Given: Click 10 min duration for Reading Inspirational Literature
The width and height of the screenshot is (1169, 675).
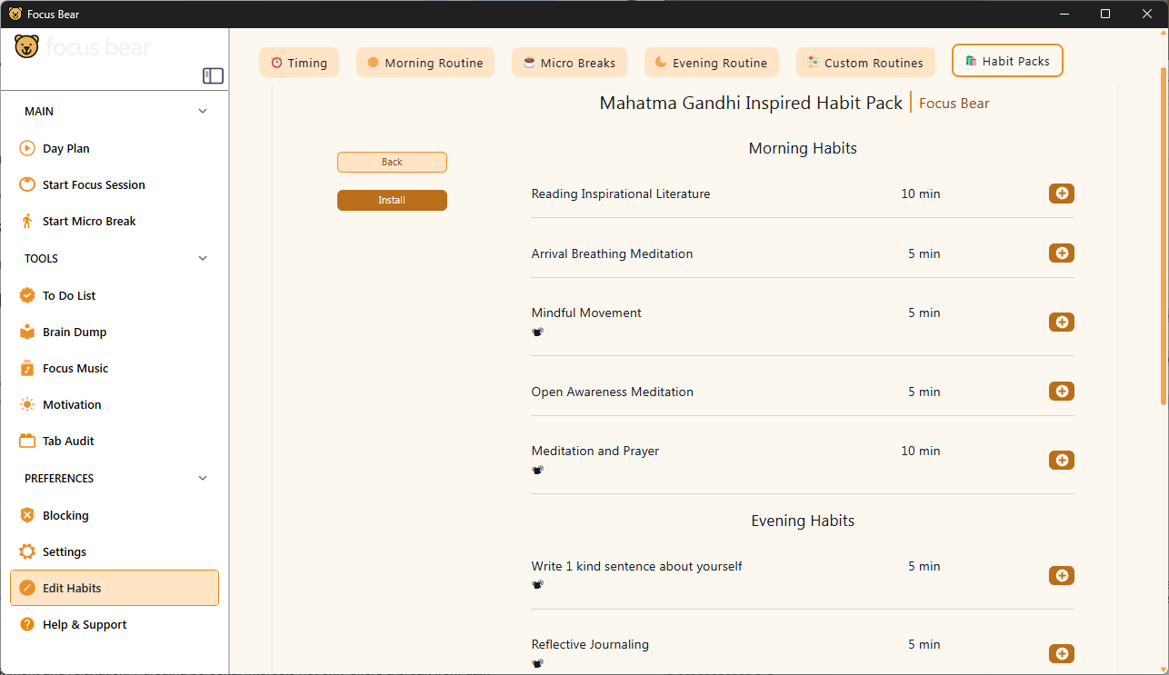Looking at the screenshot, I should click(921, 194).
